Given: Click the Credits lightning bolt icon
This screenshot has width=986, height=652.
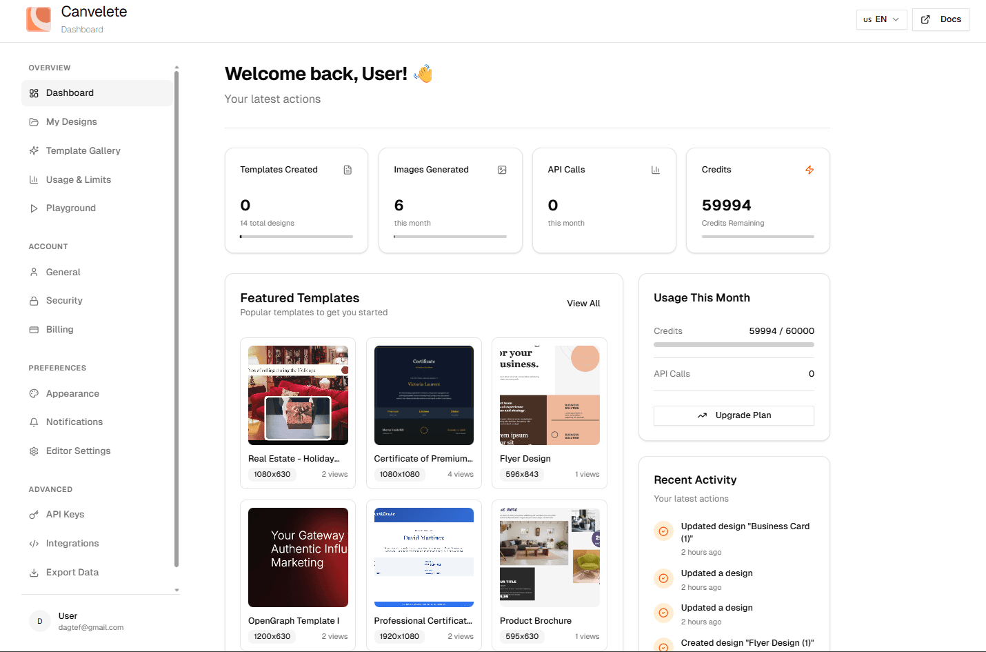Looking at the screenshot, I should [809, 170].
